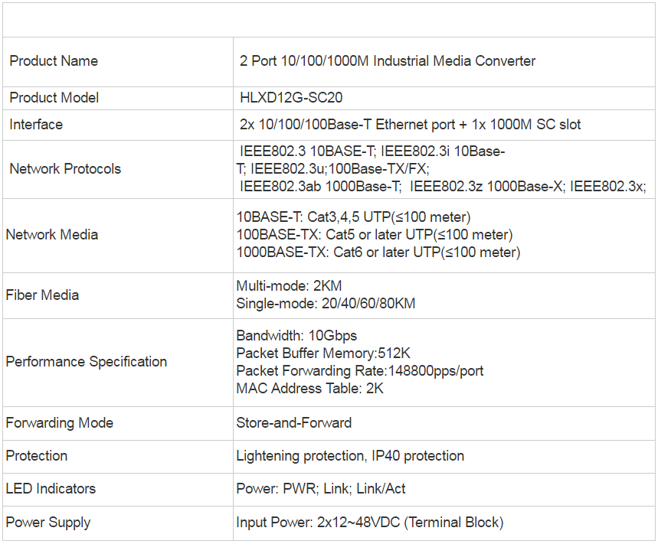Click the Performance Specification label
Image resolution: width=658 pixels, height=544 pixels.
point(87,362)
